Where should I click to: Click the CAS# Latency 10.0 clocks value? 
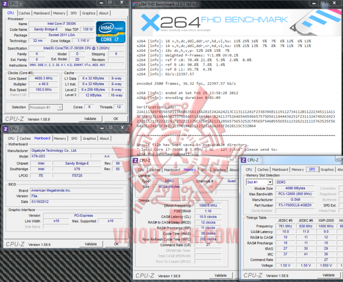point(208,217)
